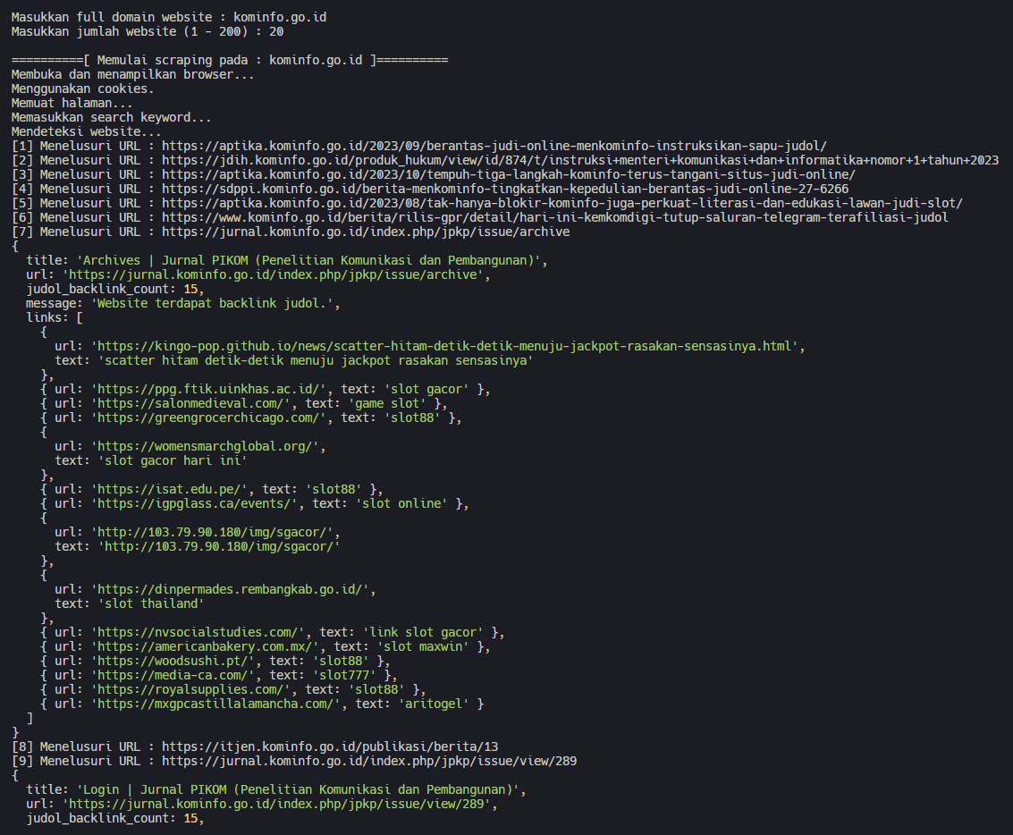
Task: Click the isat.edu.pe backlink URL
Action: point(171,489)
